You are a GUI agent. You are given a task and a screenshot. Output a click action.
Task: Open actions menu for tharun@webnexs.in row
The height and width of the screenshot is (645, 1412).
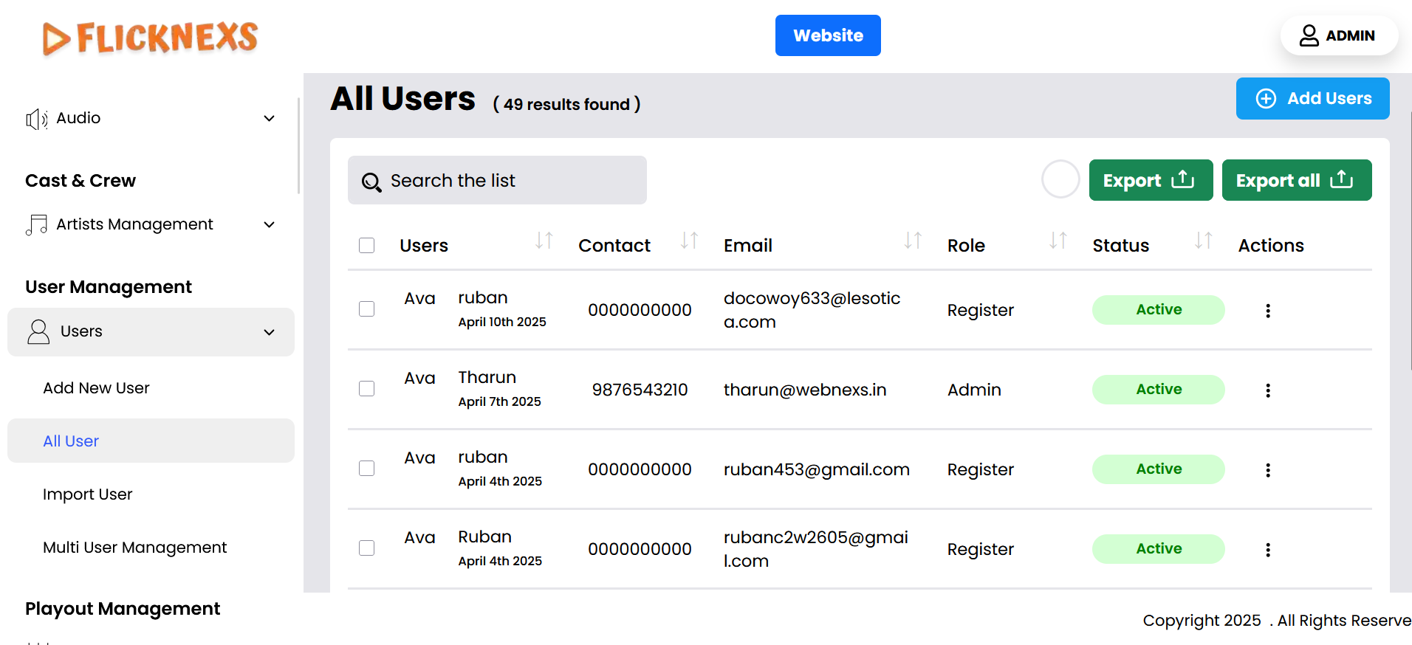1267,390
